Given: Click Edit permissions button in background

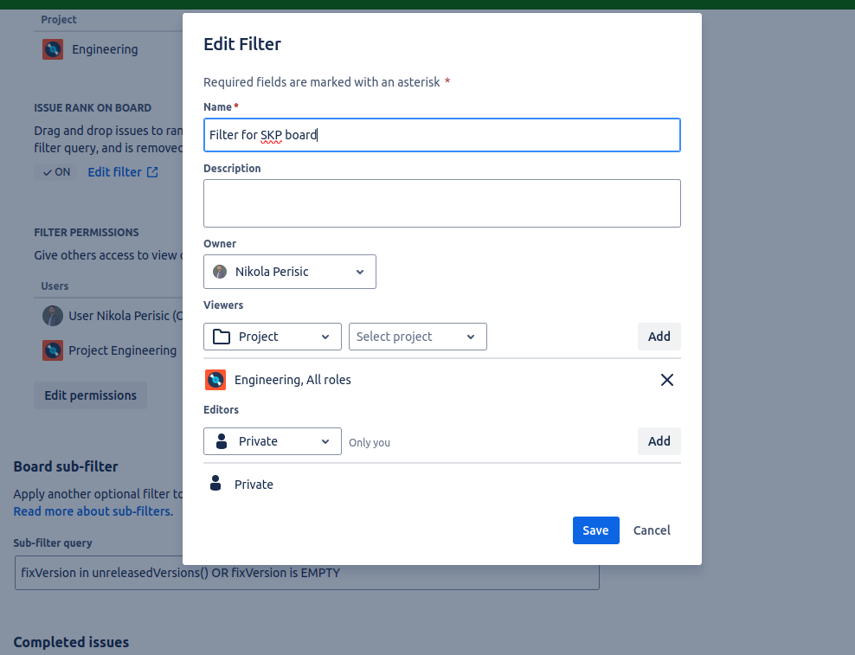Looking at the screenshot, I should (x=91, y=395).
